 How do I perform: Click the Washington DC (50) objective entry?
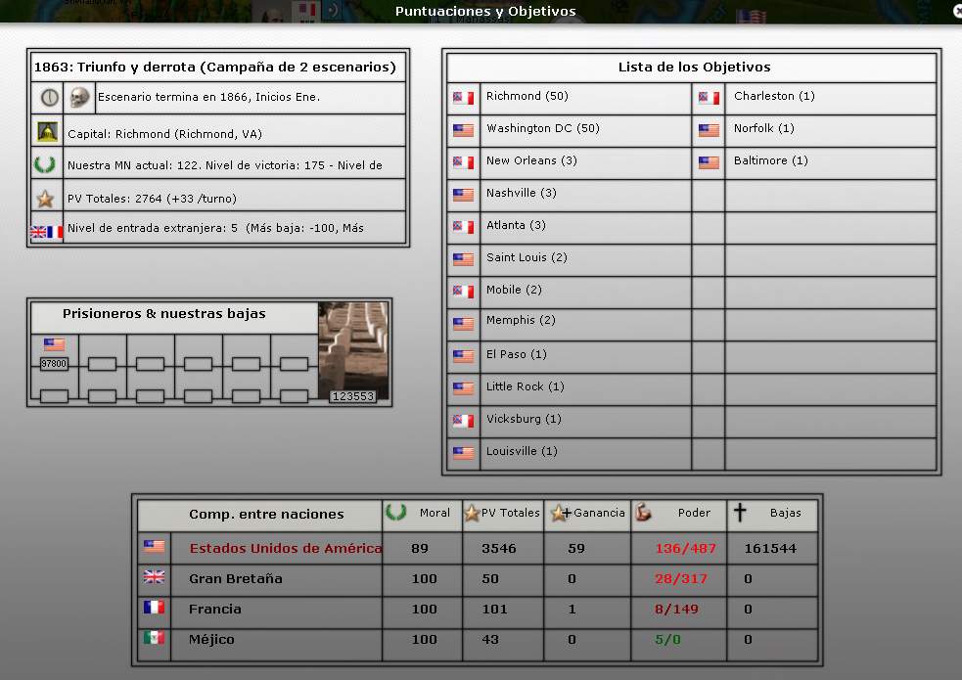pyautogui.click(x=543, y=129)
